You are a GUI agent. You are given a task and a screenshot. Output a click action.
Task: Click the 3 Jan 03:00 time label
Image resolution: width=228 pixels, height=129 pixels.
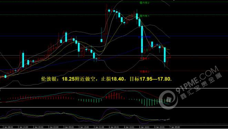[x=53, y=127]
